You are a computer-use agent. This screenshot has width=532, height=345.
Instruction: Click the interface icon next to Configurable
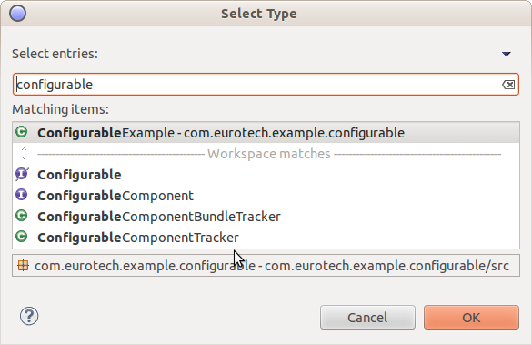pyautogui.click(x=22, y=174)
